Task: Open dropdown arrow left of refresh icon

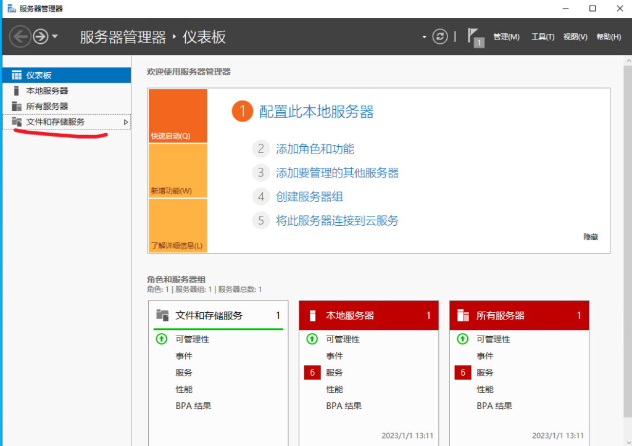Action: (424, 37)
